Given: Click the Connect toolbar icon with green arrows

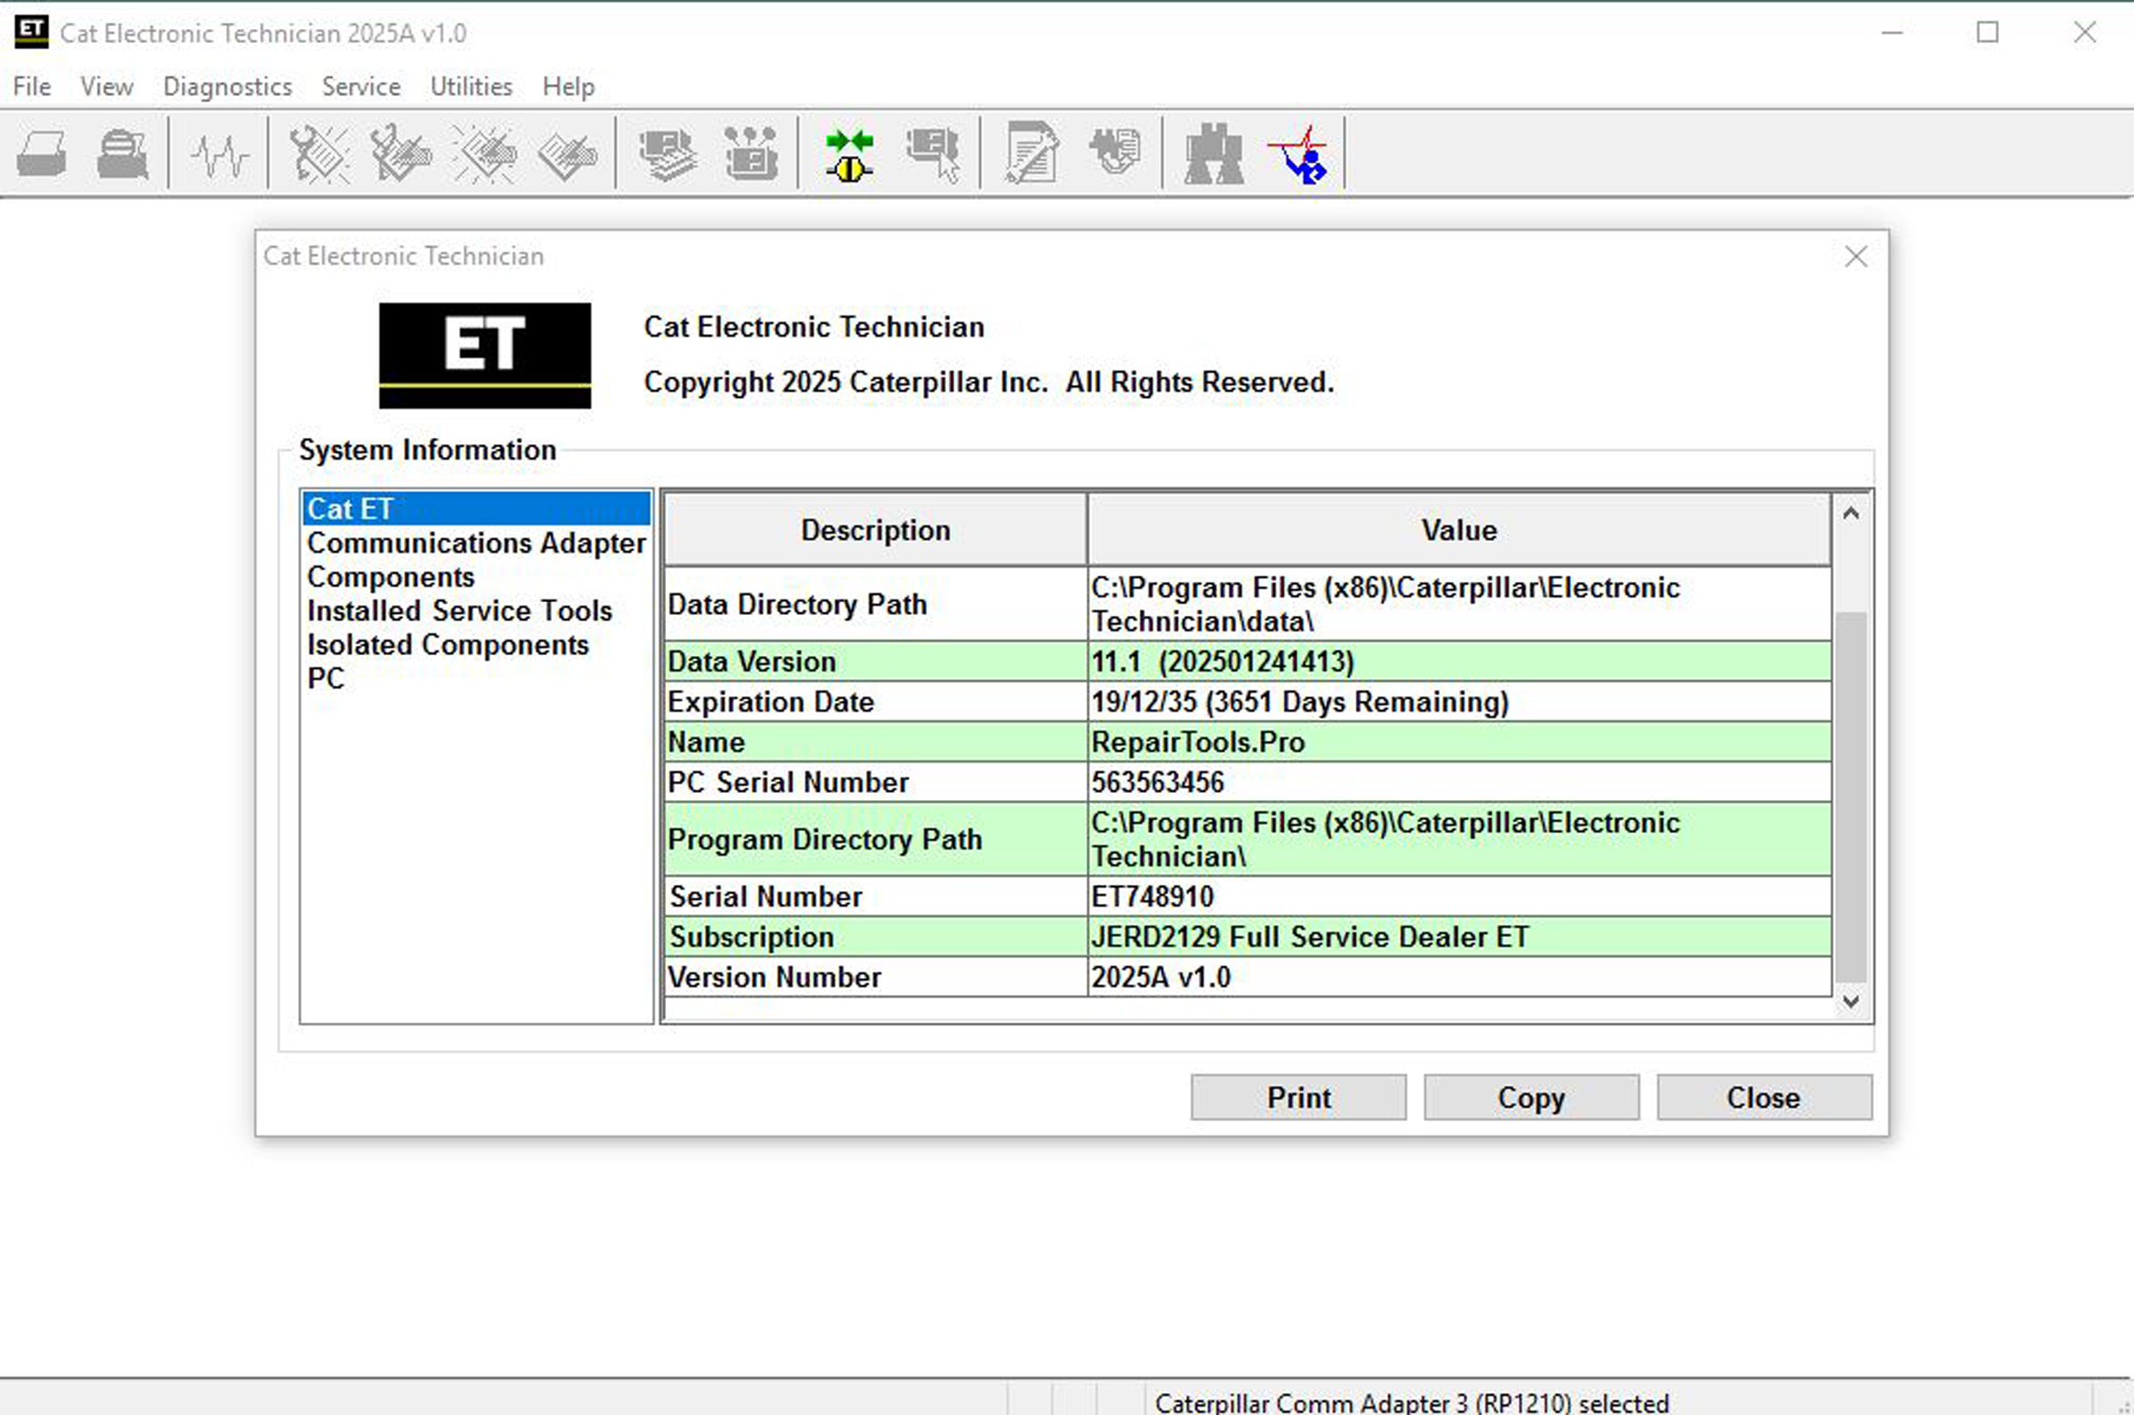Looking at the screenshot, I should 848,153.
